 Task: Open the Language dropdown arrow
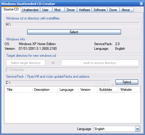coord(137,129)
